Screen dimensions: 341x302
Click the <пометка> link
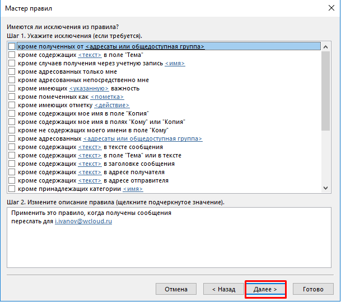coord(107,97)
